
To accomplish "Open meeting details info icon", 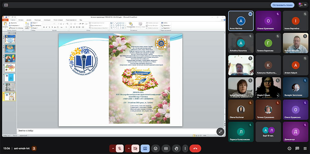I will point(289,148).
